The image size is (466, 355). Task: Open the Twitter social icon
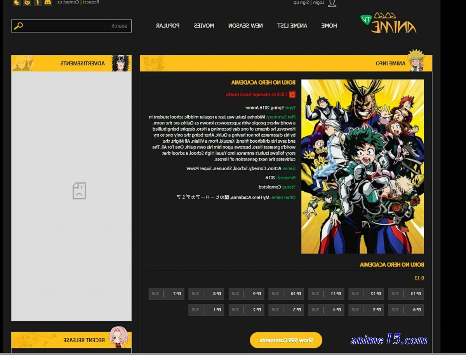[x=17, y=2]
